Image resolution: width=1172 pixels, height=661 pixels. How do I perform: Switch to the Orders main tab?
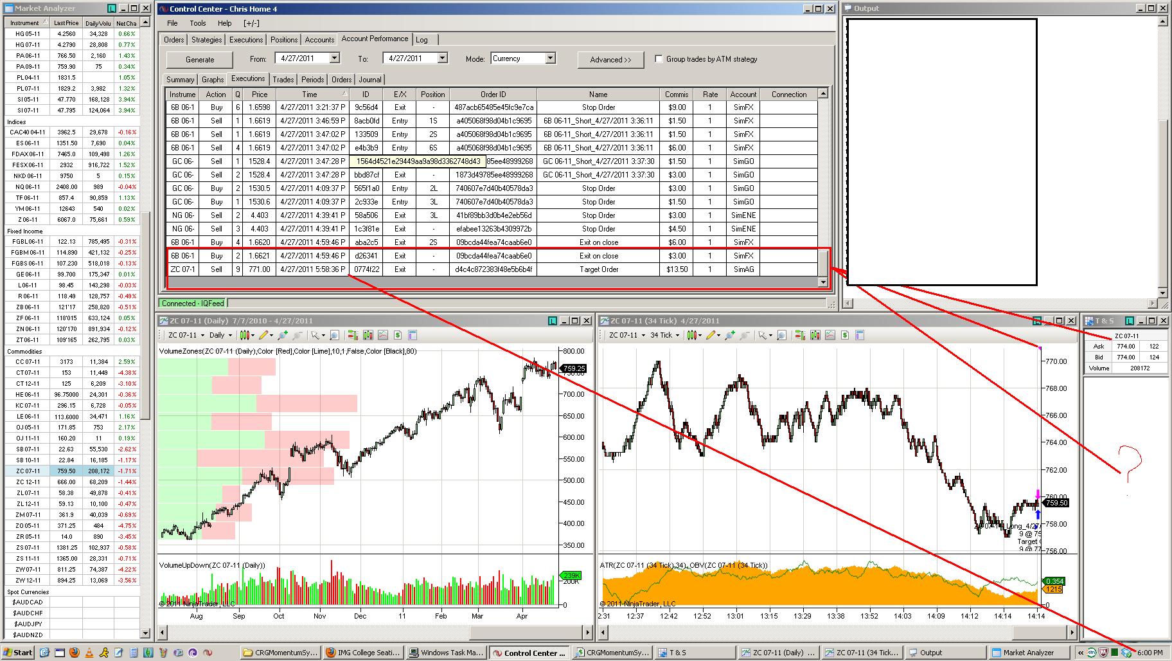coord(174,39)
